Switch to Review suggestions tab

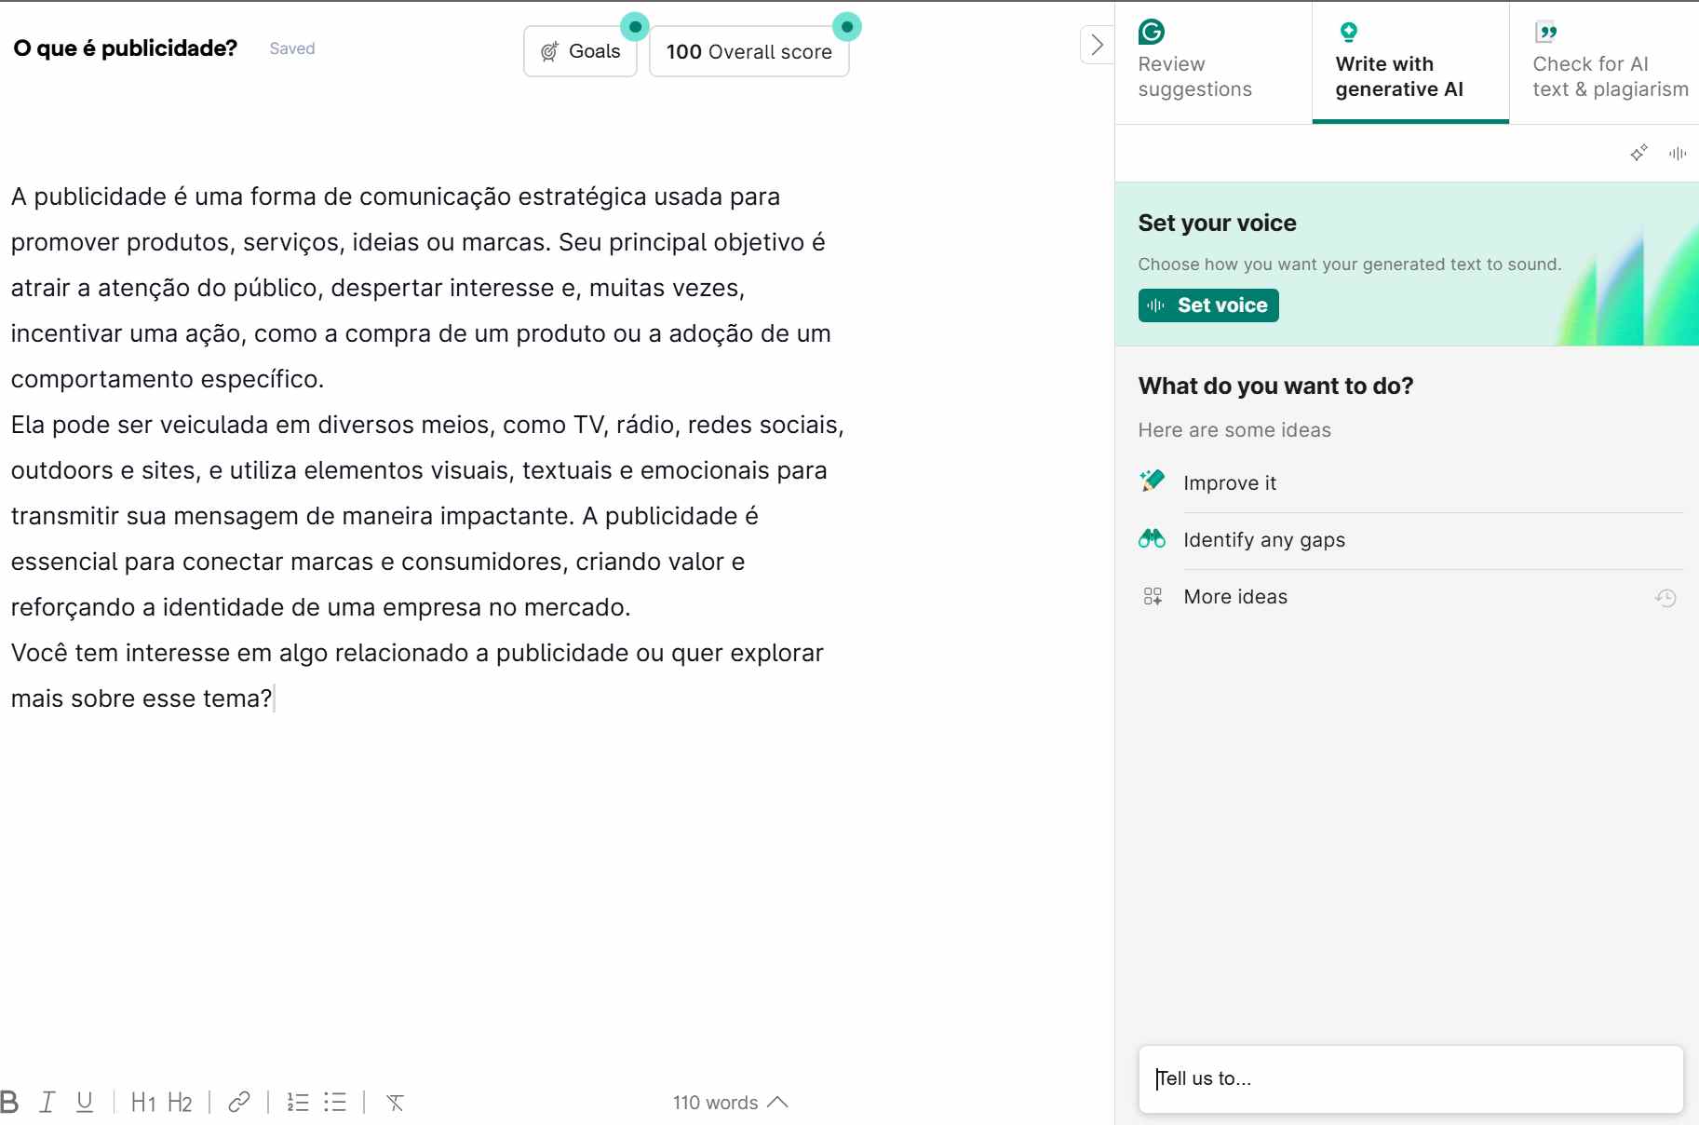(1213, 62)
